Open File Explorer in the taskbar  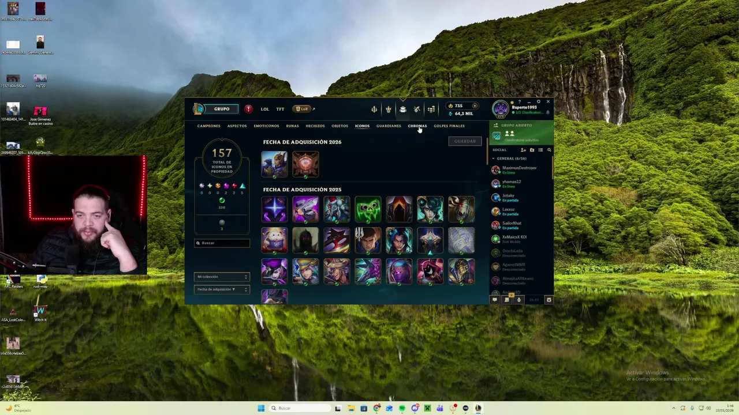(x=352, y=408)
